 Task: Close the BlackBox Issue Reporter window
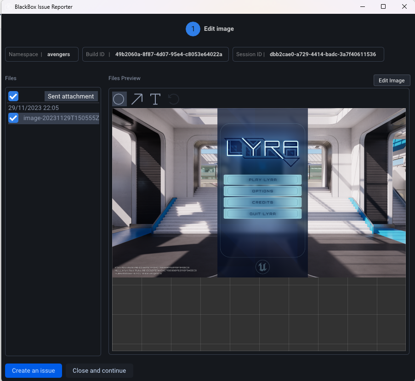404,6
